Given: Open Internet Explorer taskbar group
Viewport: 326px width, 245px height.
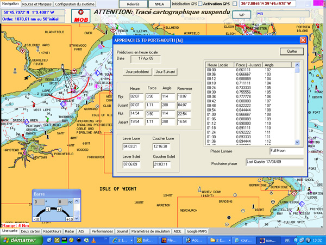Looking at the screenshot, I should [122, 241].
